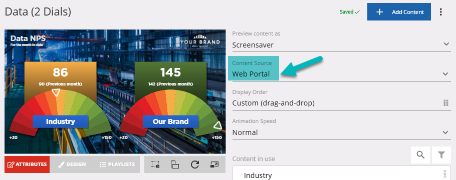Open the filter funnel icon

[x=441, y=155]
